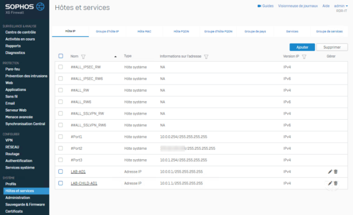Toggle the select-all checkbox in table header
The image size is (353, 215).
coord(61,56)
